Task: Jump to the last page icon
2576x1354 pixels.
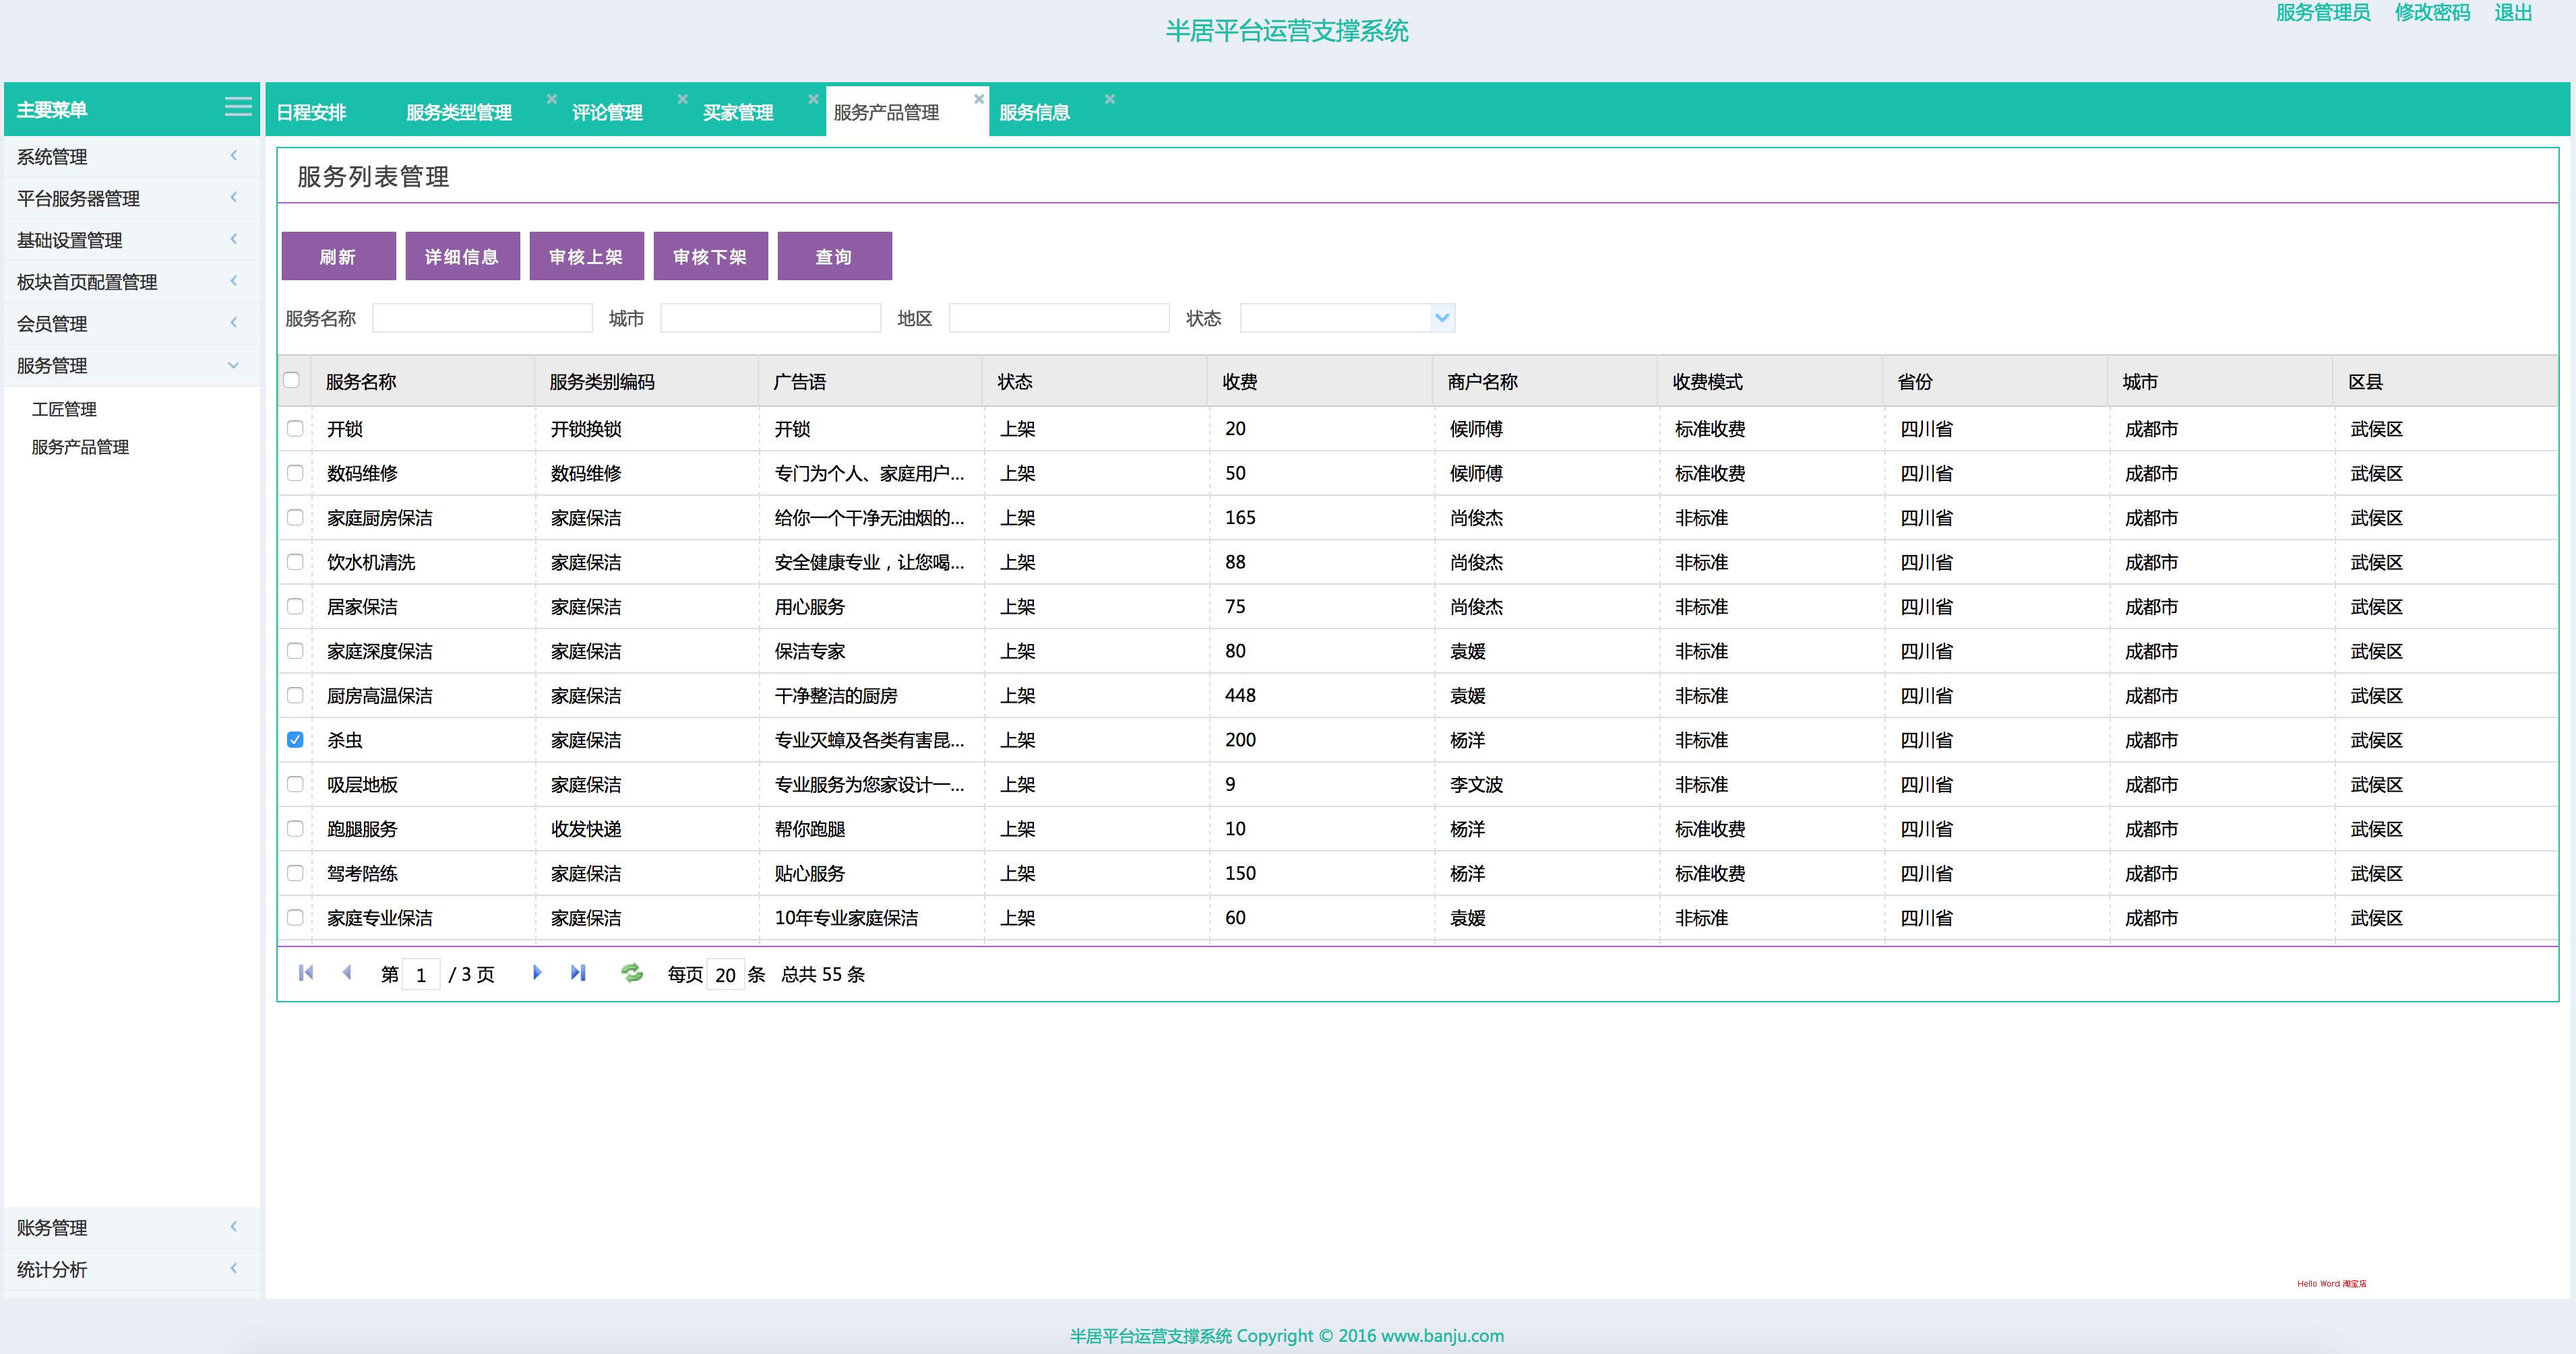Action: 578,972
